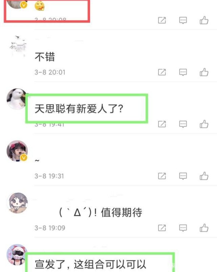Like the comment posted at 19:31

tap(204, 176)
